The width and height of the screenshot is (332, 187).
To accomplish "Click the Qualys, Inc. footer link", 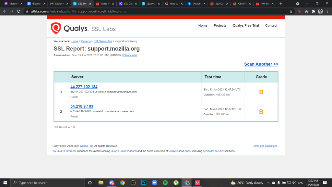I will pyautogui.click(x=87, y=146).
